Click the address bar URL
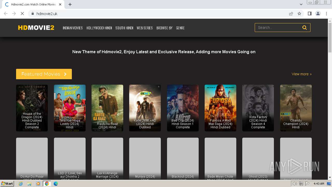This screenshot has height=187, width=332. [x=47, y=14]
